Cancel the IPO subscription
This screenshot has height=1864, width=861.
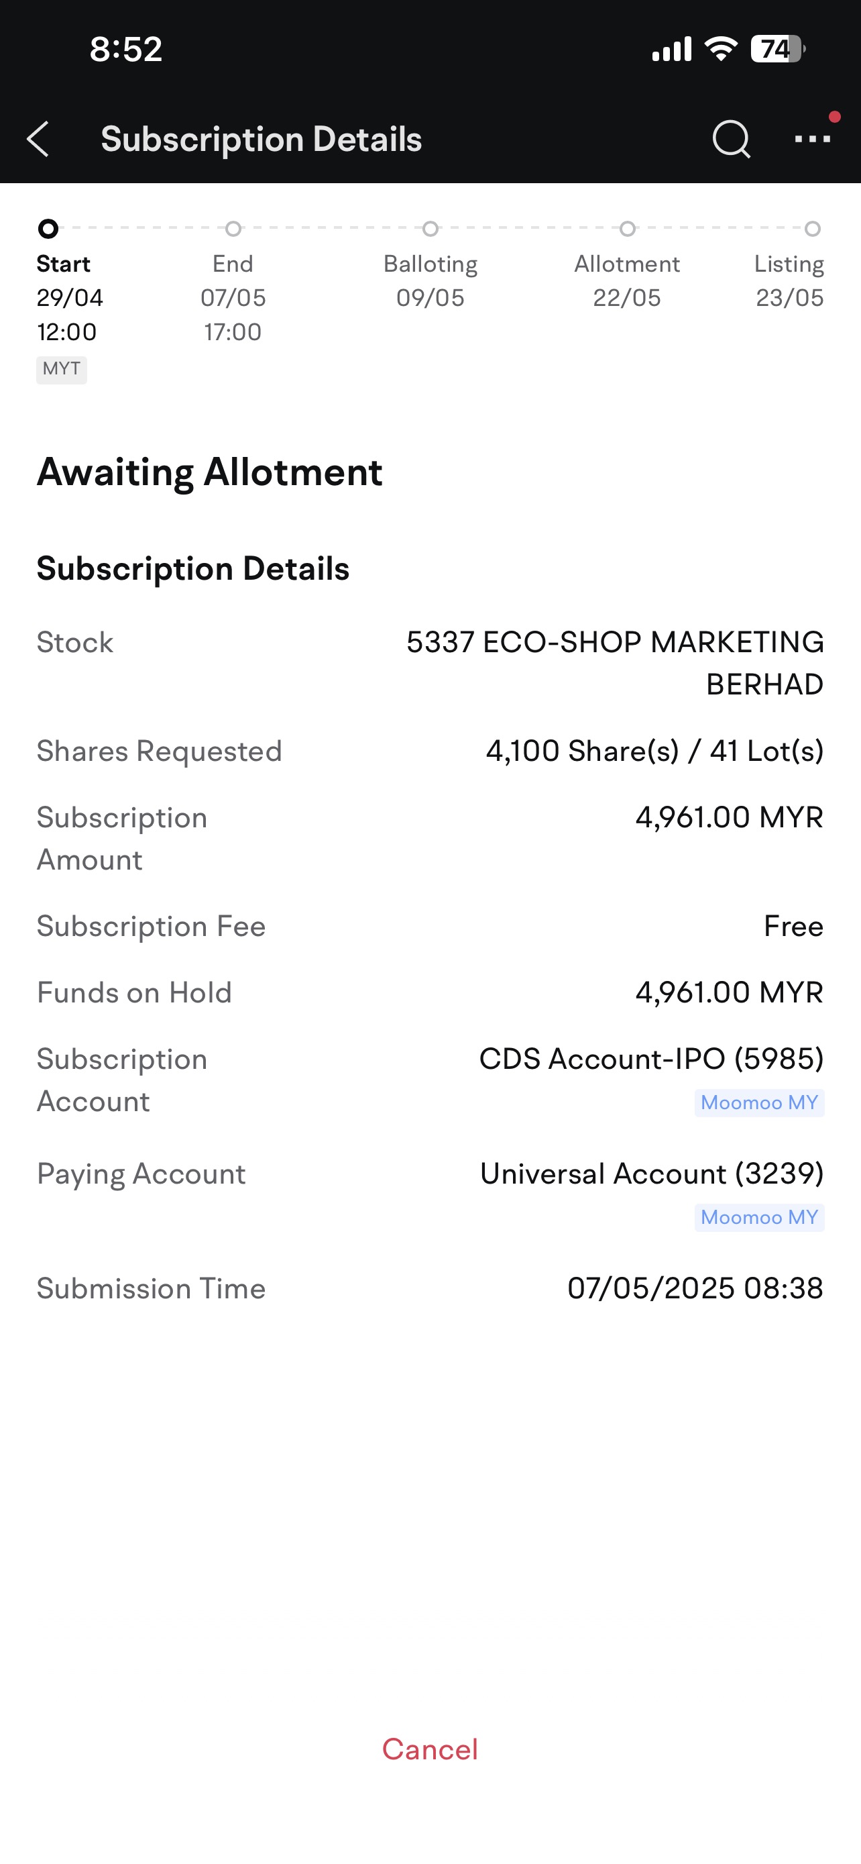[x=430, y=1750]
